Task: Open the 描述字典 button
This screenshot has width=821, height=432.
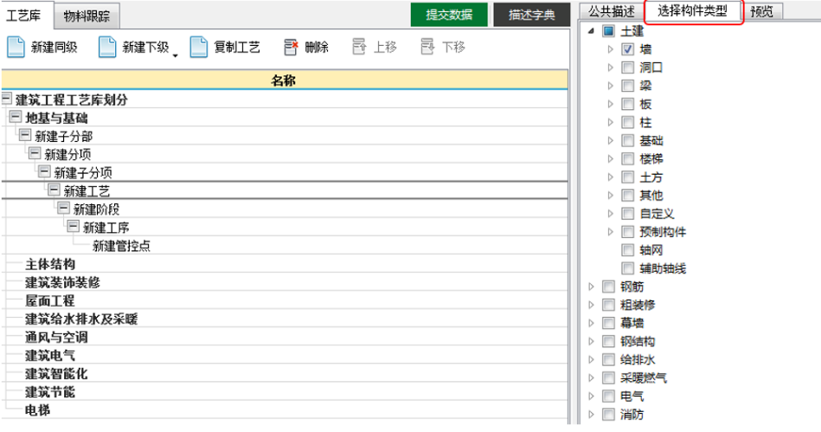Action: tap(531, 15)
